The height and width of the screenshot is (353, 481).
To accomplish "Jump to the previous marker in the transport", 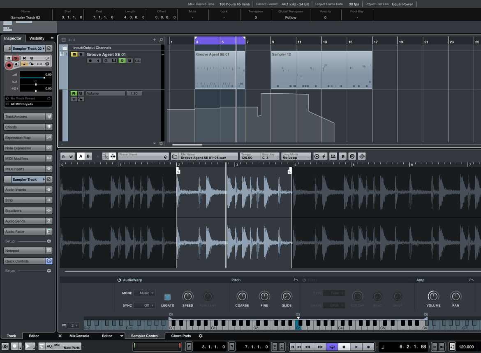I will click(x=292, y=347).
